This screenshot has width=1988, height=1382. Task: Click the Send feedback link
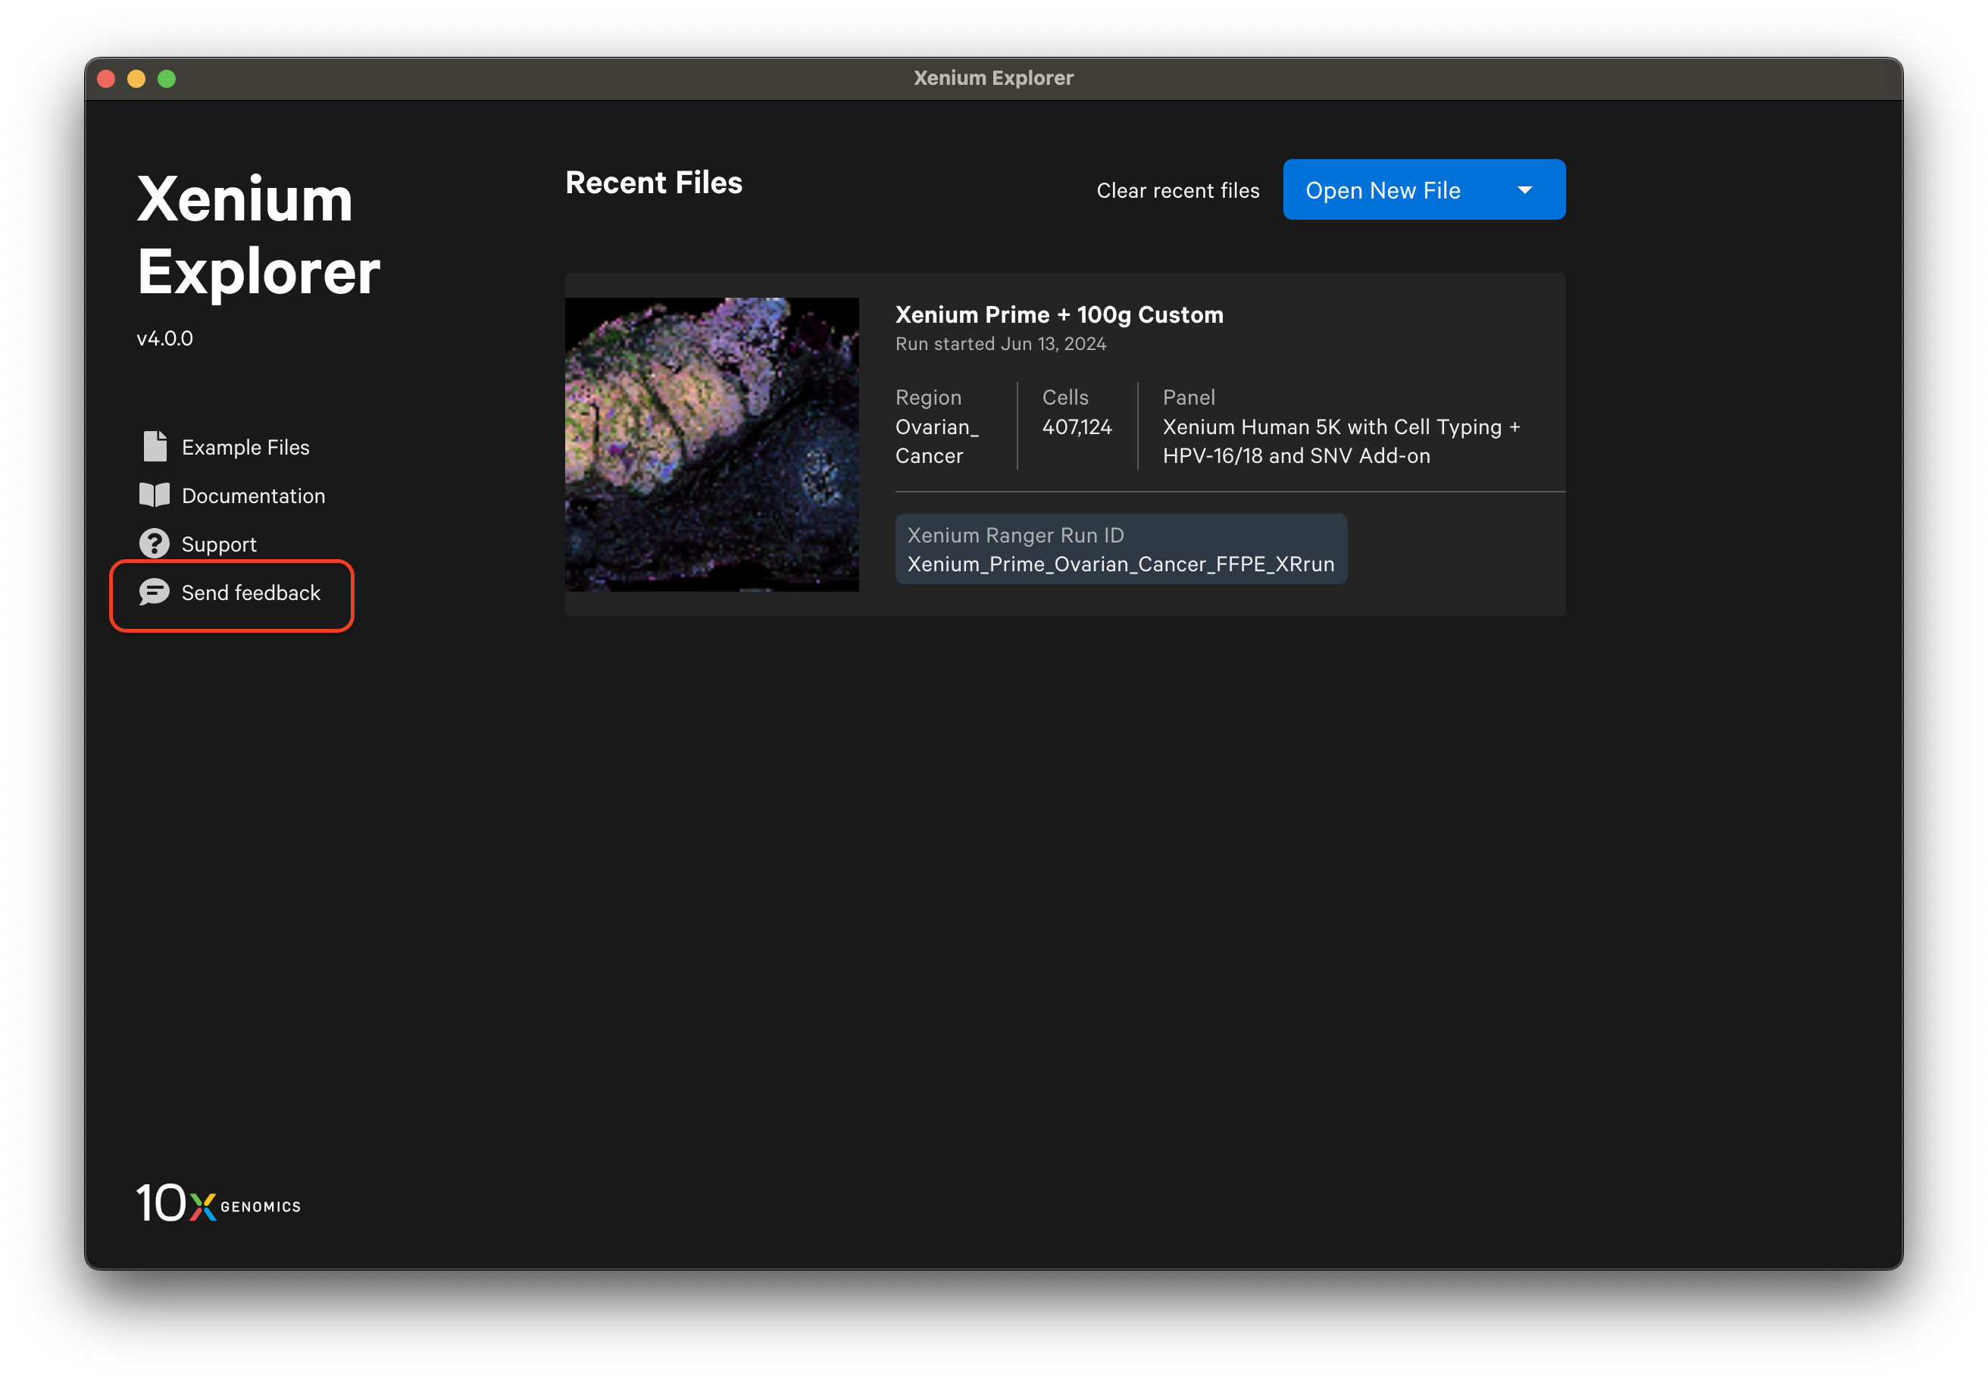pos(250,593)
